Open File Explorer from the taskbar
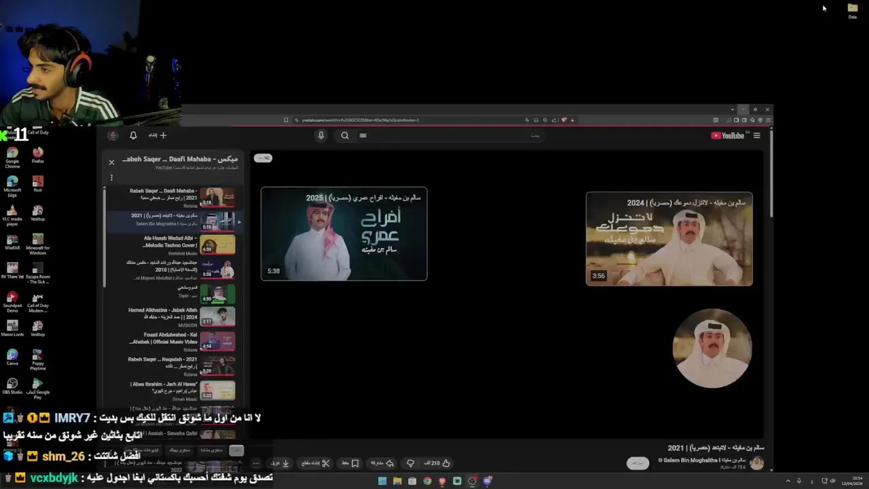The image size is (869, 489). click(x=397, y=481)
